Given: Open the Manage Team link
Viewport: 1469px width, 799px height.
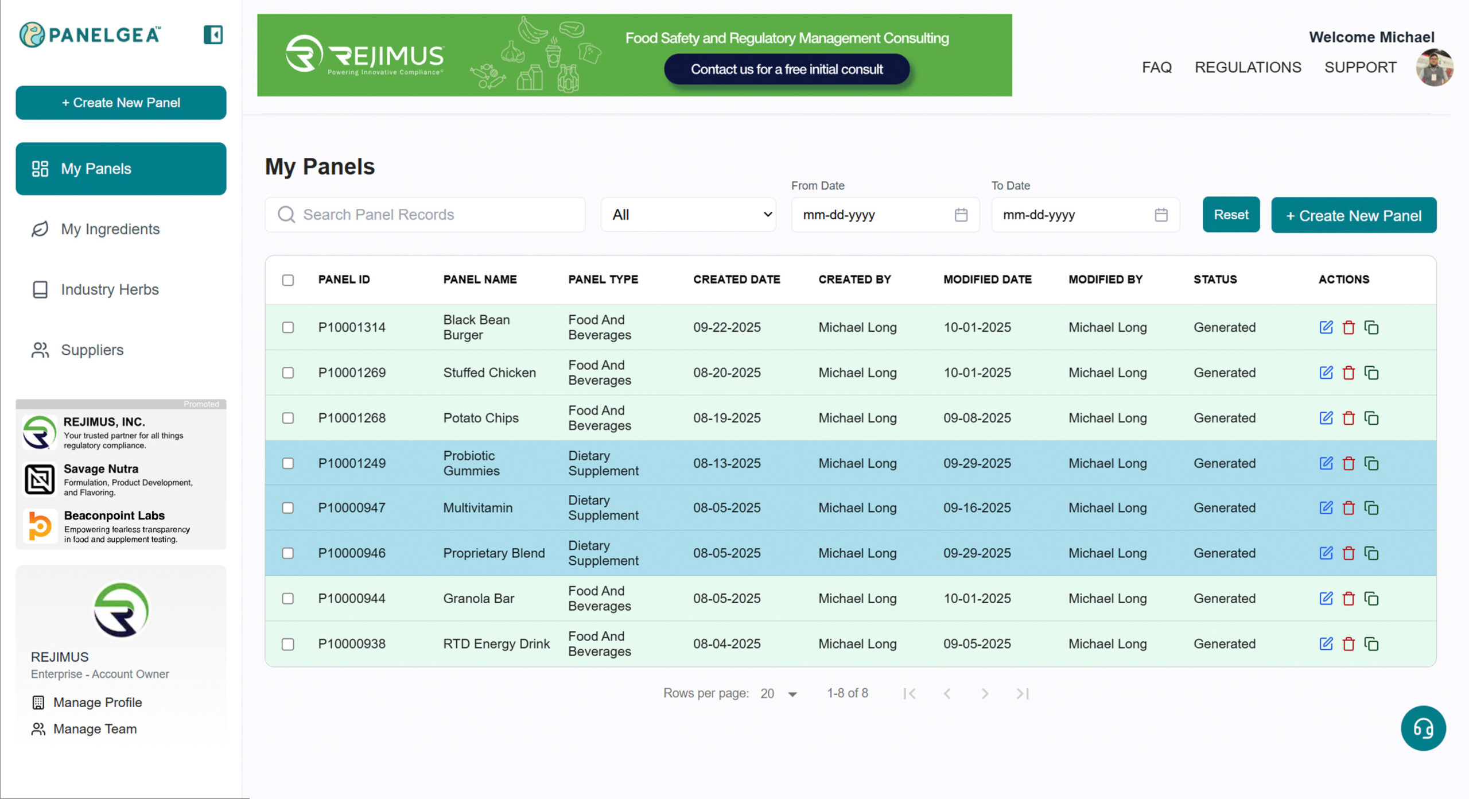Looking at the screenshot, I should click(95, 729).
